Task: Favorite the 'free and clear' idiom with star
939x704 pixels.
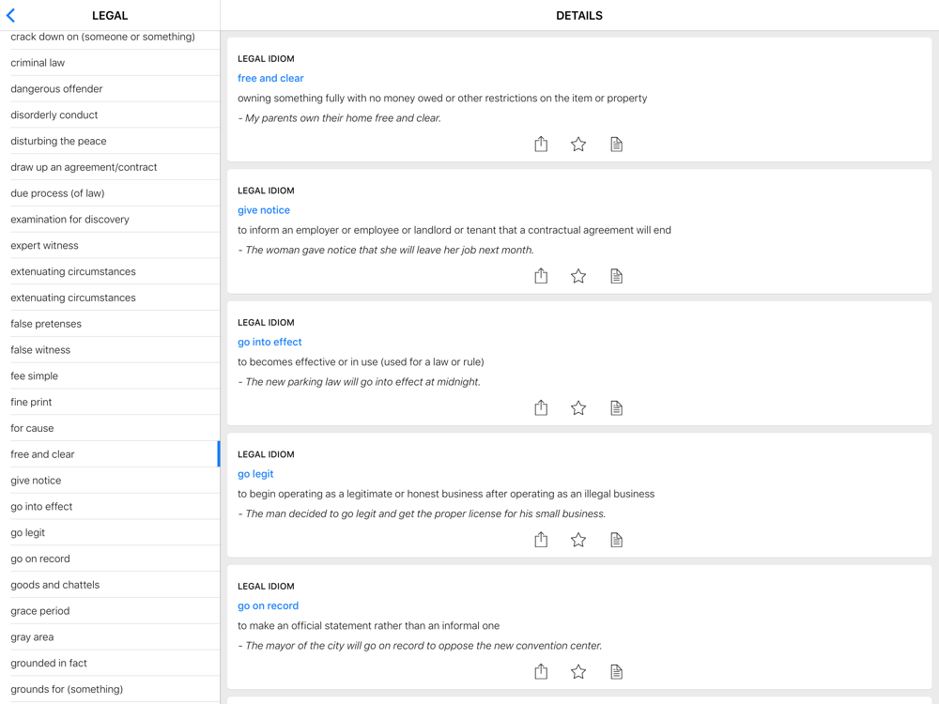Action: [x=578, y=144]
